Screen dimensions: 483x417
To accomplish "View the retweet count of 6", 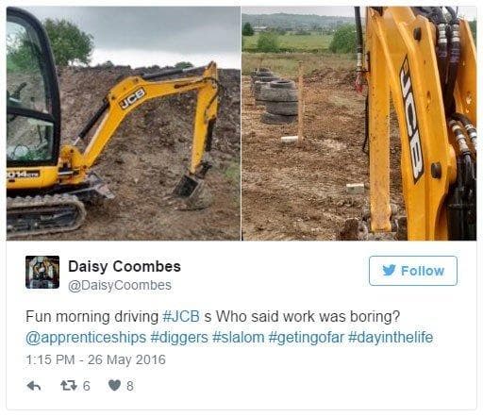I will 87,386.
